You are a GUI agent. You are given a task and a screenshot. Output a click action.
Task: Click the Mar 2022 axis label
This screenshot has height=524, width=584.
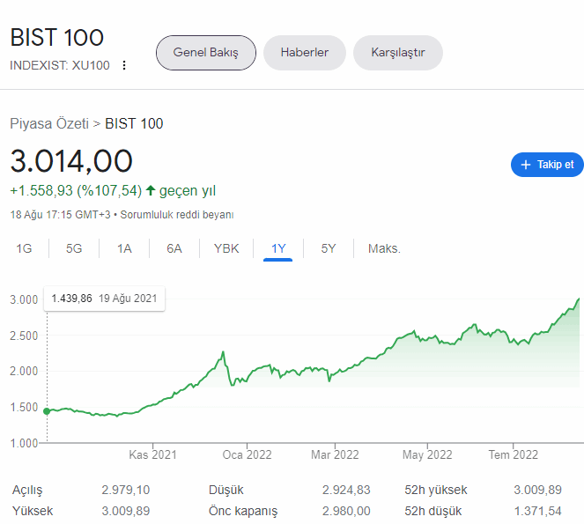click(x=335, y=454)
